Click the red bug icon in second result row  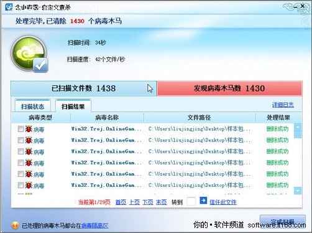coord(29,140)
